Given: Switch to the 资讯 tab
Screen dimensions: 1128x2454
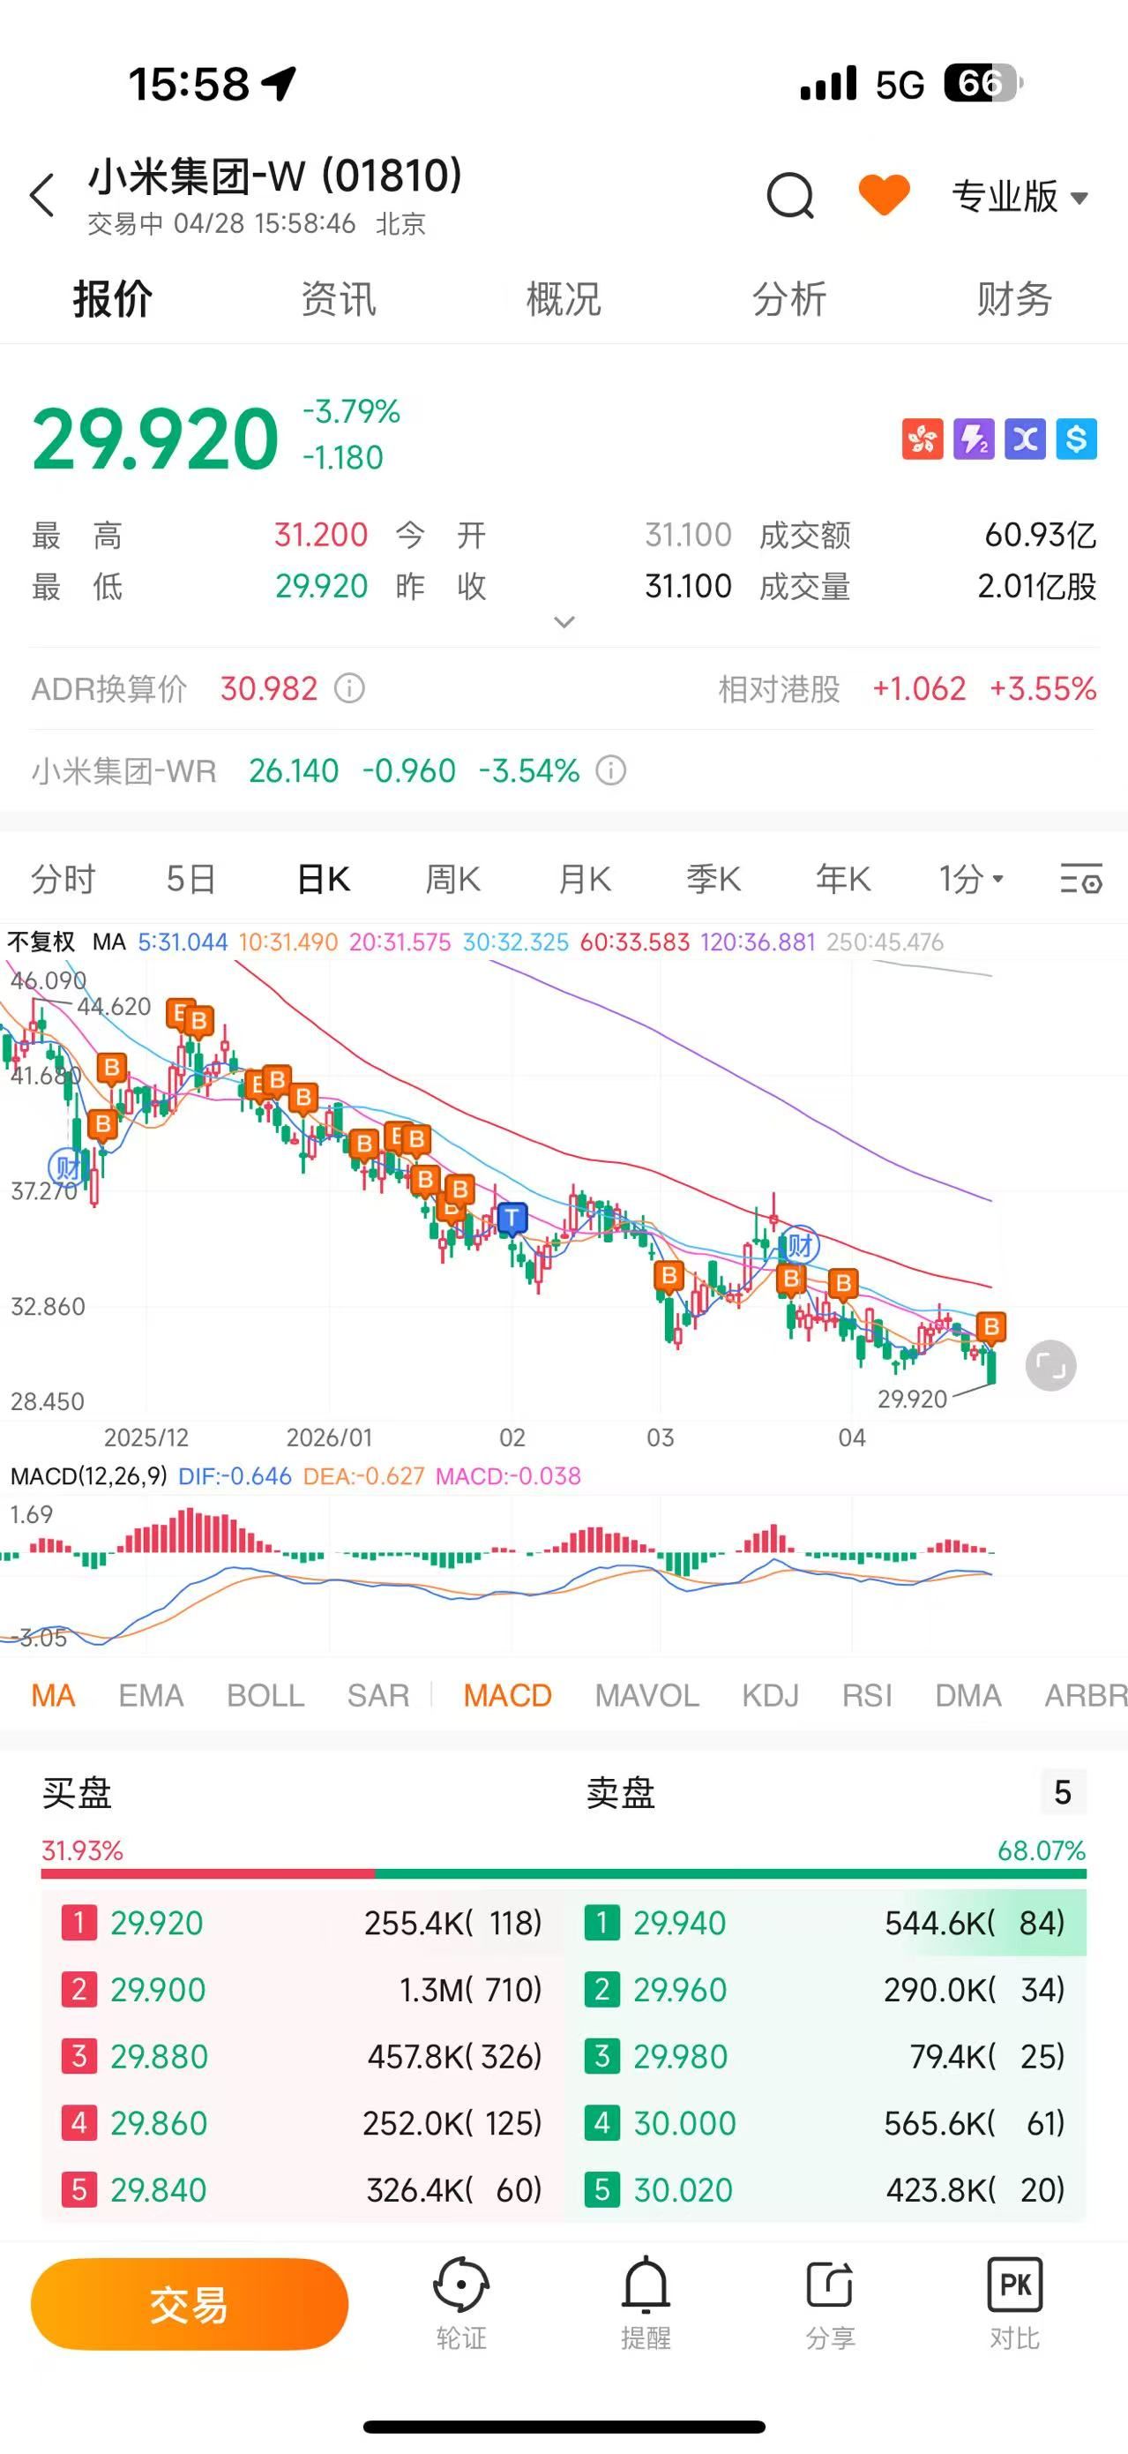Looking at the screenshot, I should coord(338,299).
